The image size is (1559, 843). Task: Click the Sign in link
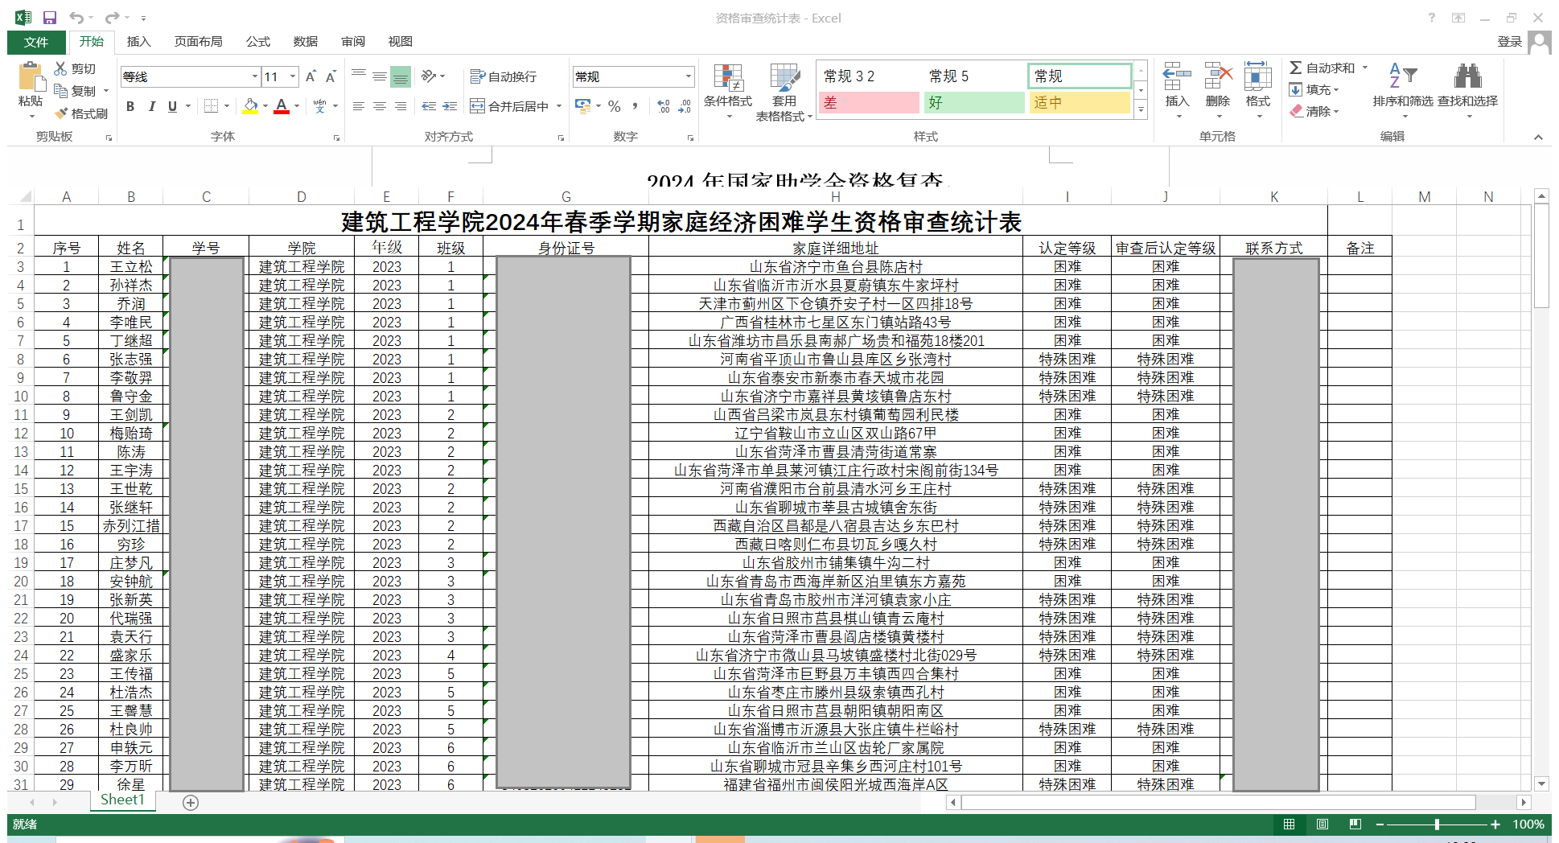pos(1509,42)
